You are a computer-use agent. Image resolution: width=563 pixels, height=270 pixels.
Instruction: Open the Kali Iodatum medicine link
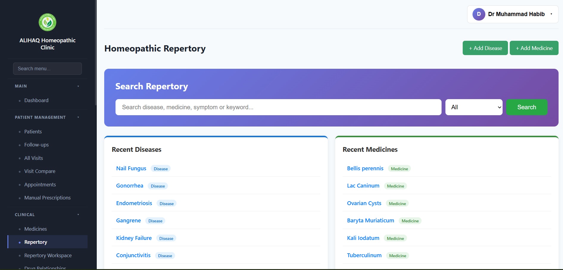(x=363, y=238)
